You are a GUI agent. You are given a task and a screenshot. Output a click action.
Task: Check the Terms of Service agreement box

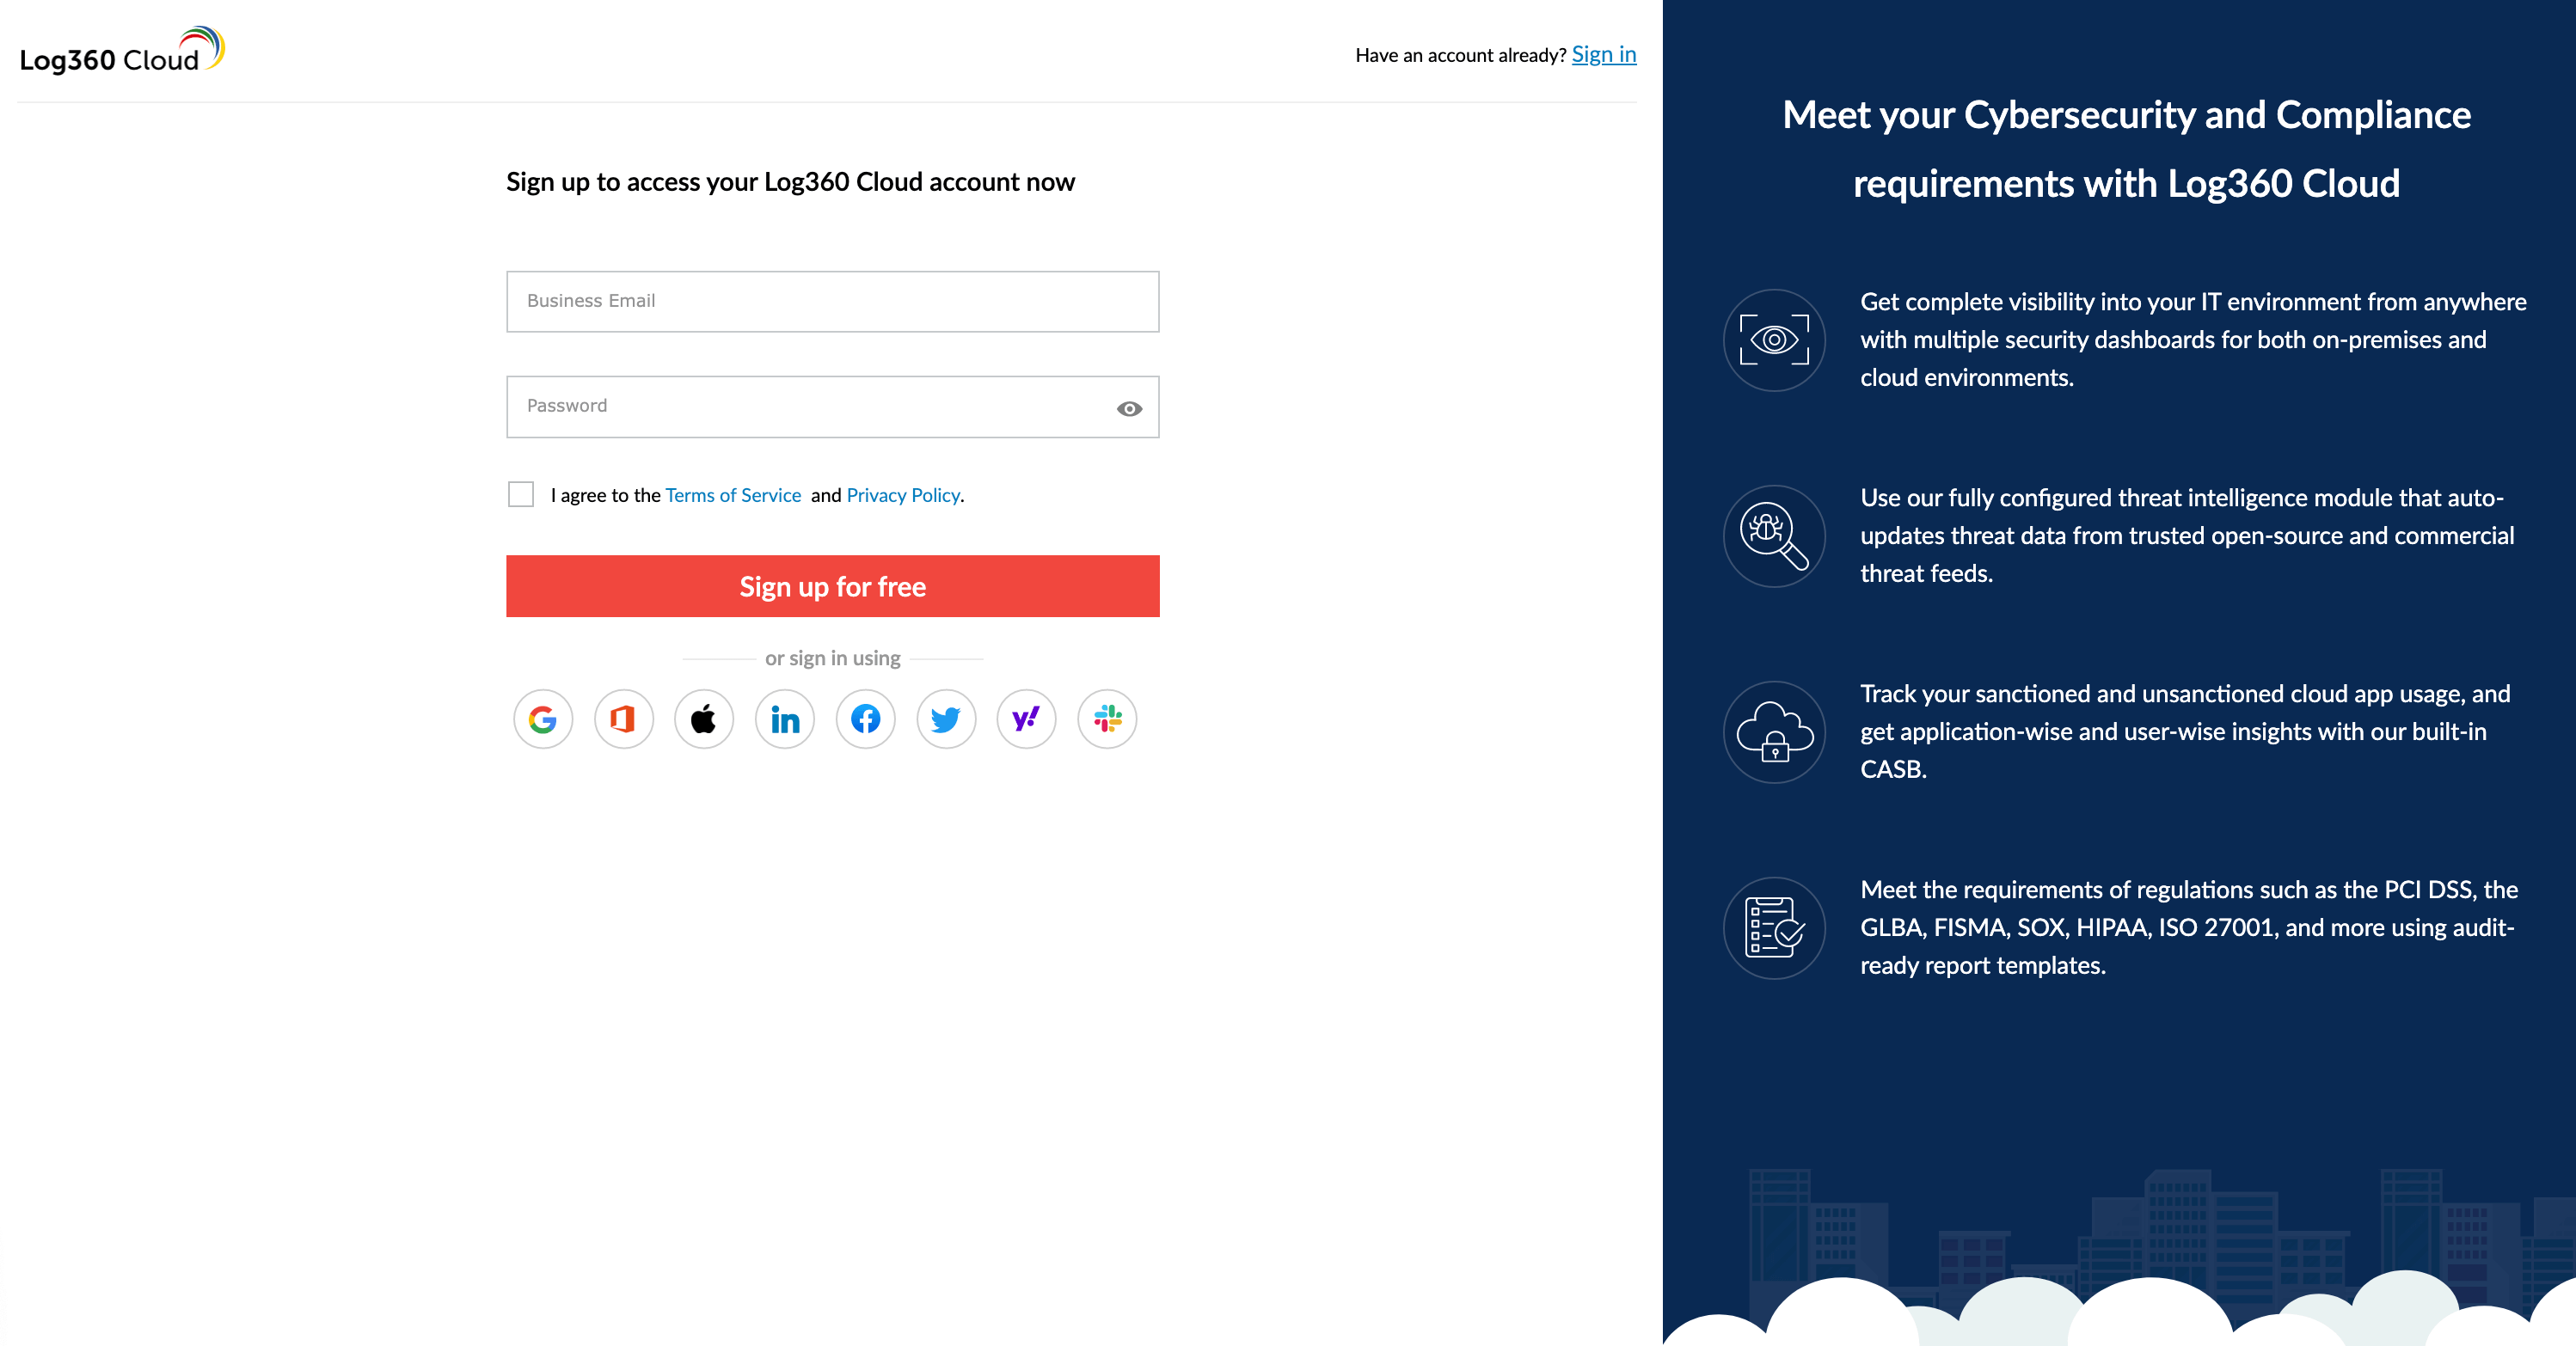pyautogui.click(x=521, y=494)
